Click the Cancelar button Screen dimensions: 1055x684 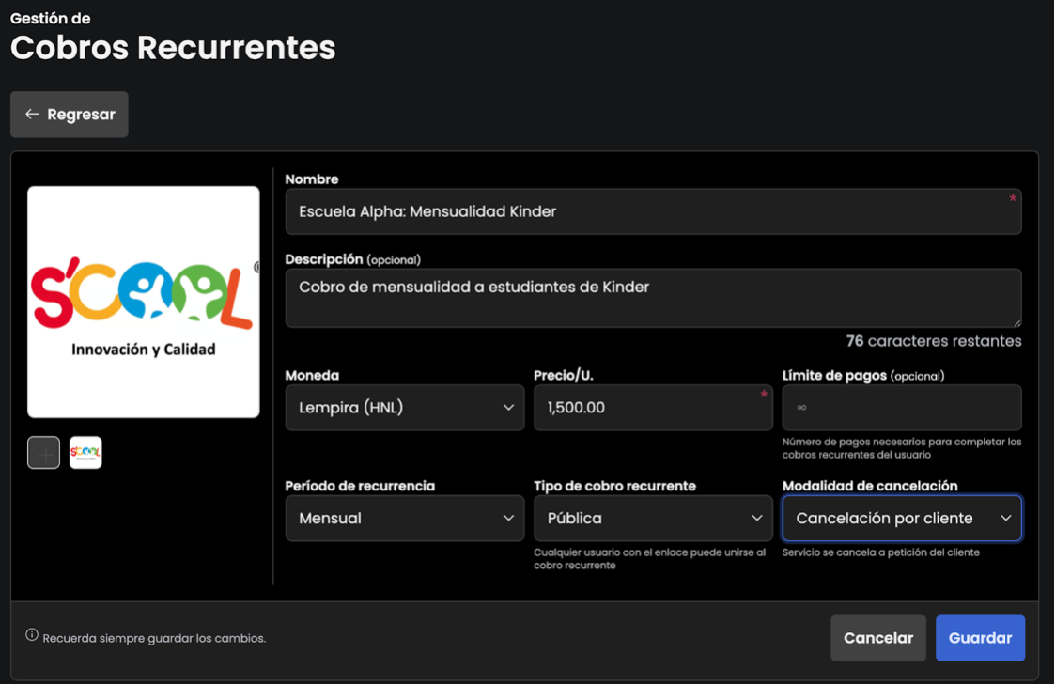(878, 638)
